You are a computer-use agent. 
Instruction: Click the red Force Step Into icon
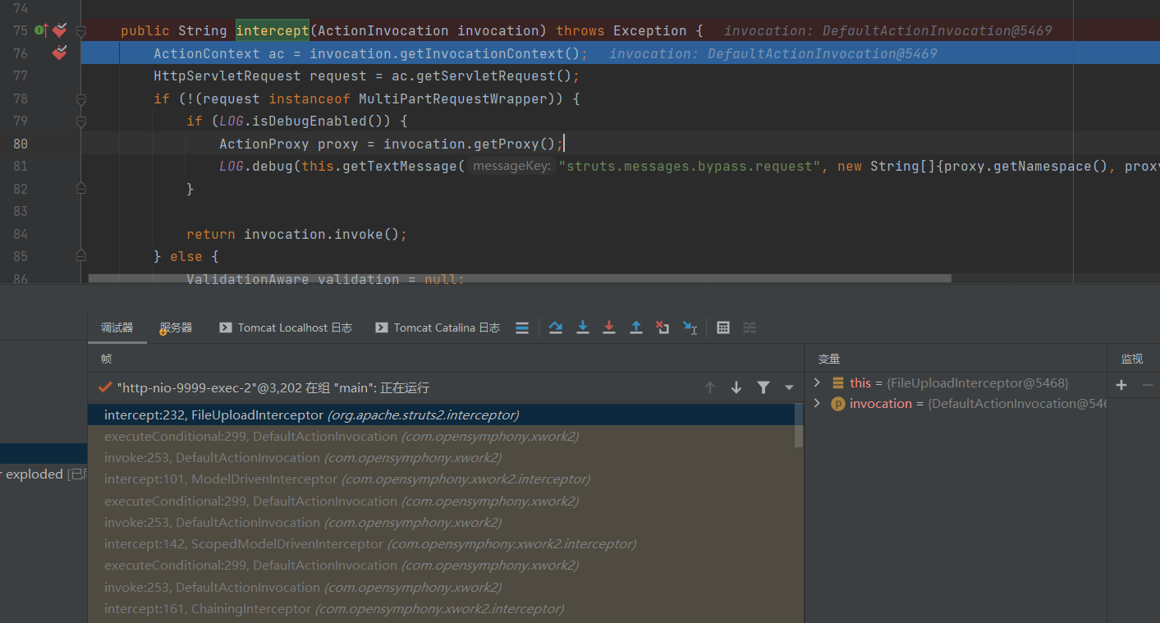coord(609,328)
